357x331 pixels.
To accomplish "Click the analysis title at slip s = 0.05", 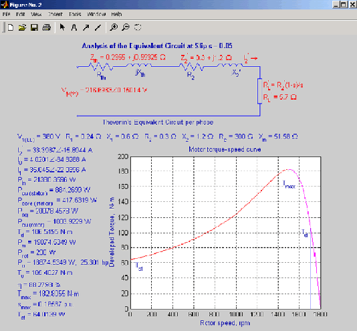I will [157, 45].
